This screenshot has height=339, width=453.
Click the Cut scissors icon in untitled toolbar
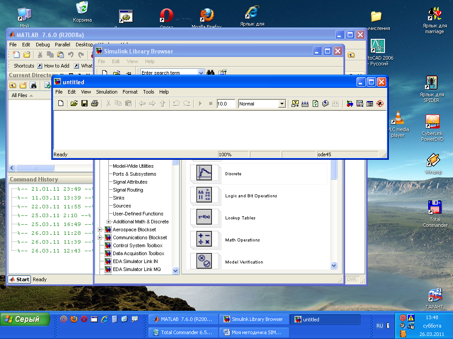coord(108,103)
